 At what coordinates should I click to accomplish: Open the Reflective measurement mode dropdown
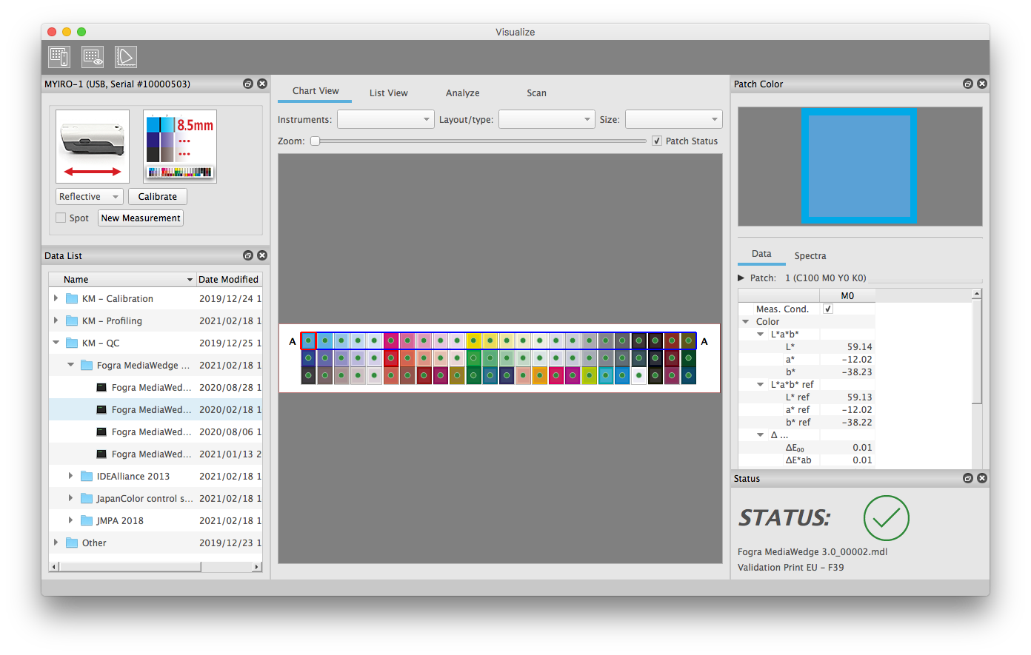tap(89, 197)
